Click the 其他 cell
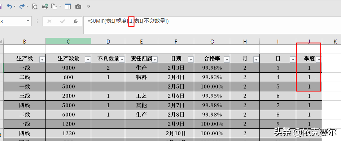Image resolution: width=341 pixels, height=141 pixels. (141, 105)
